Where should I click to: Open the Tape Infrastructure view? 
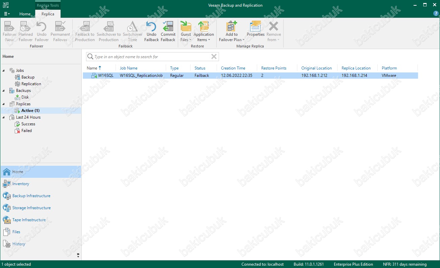coord(41,220)
